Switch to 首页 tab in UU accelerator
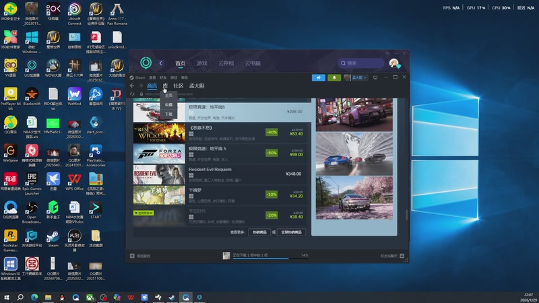The height and width of the screenshot is (303, 539). (180, 63)
